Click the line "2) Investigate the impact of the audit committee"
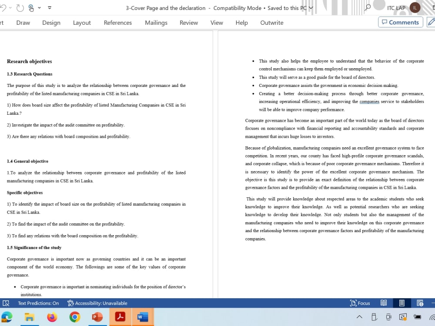This screenshot has height=326, width=435. (66, 125)
